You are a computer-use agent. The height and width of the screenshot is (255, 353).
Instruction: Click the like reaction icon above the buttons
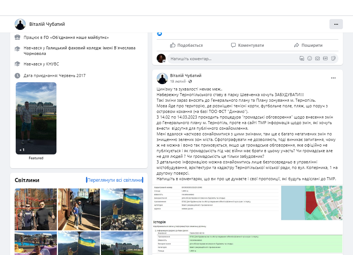159,34
